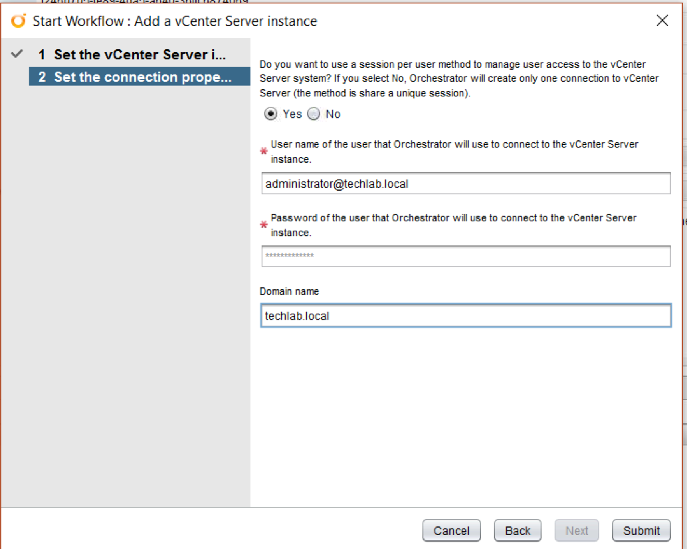The height and width of the screenshot is (549, 687).
Task: Click the disabled Next button
Action: 577,530
